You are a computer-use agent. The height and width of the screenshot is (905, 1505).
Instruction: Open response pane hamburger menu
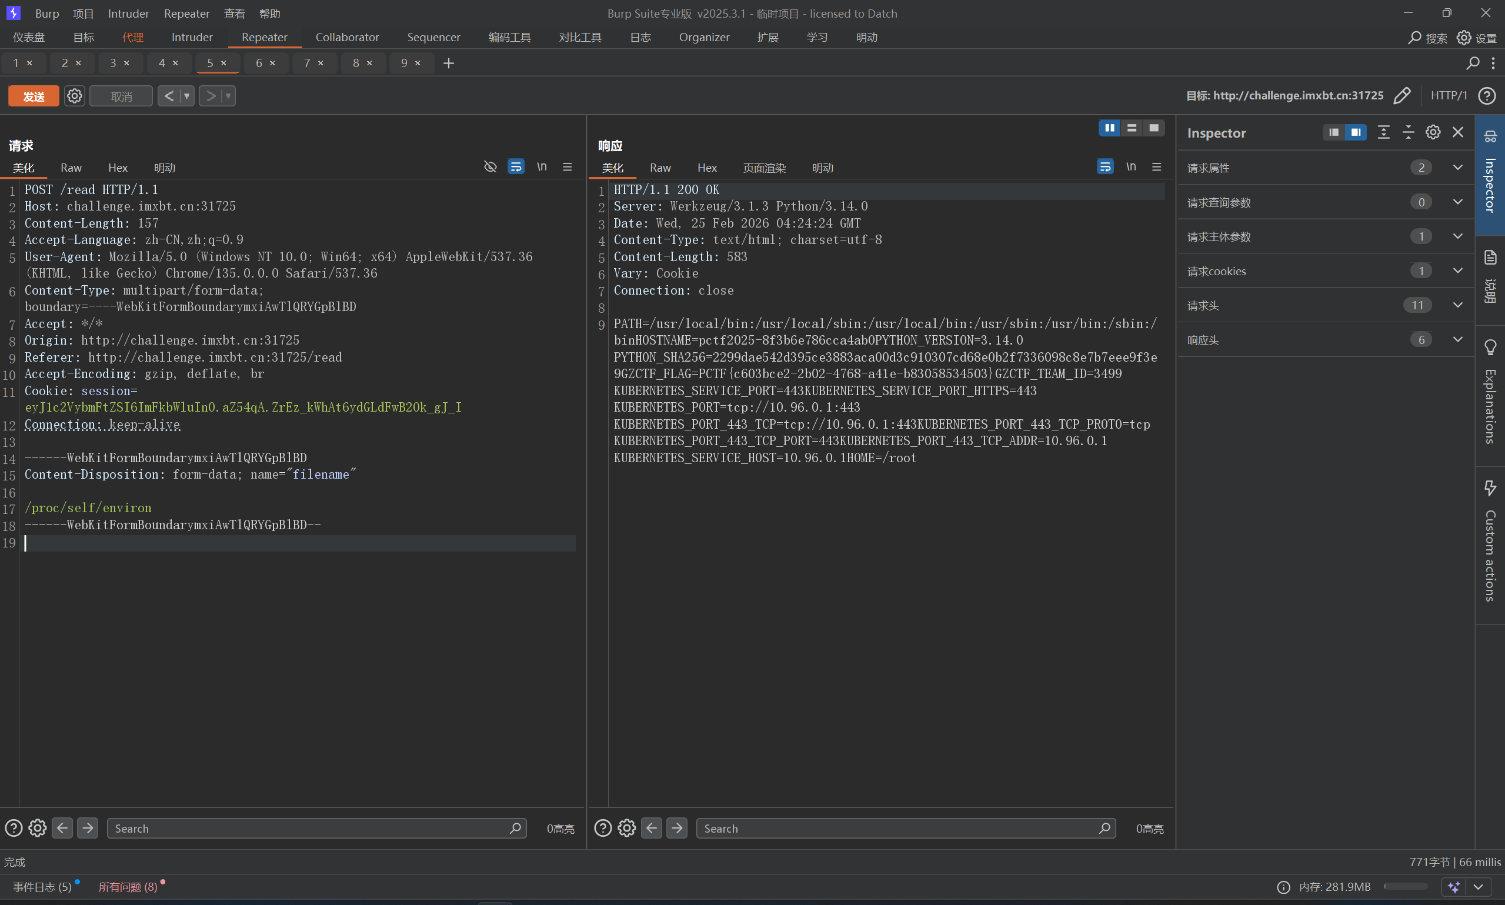click(x=1156, y=167)
